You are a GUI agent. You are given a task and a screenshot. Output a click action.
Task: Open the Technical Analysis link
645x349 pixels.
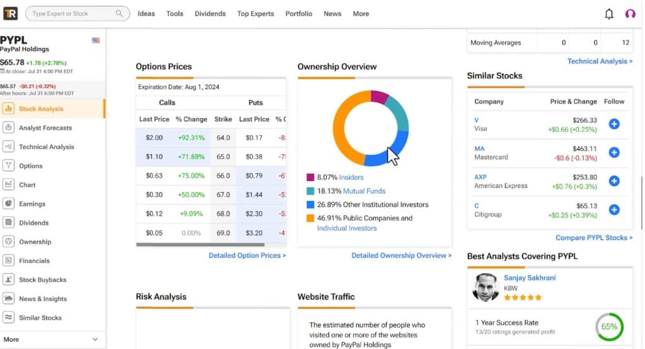pos(600,61)
